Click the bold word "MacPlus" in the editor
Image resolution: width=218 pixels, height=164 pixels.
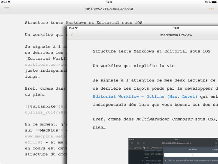coord(49,130)
